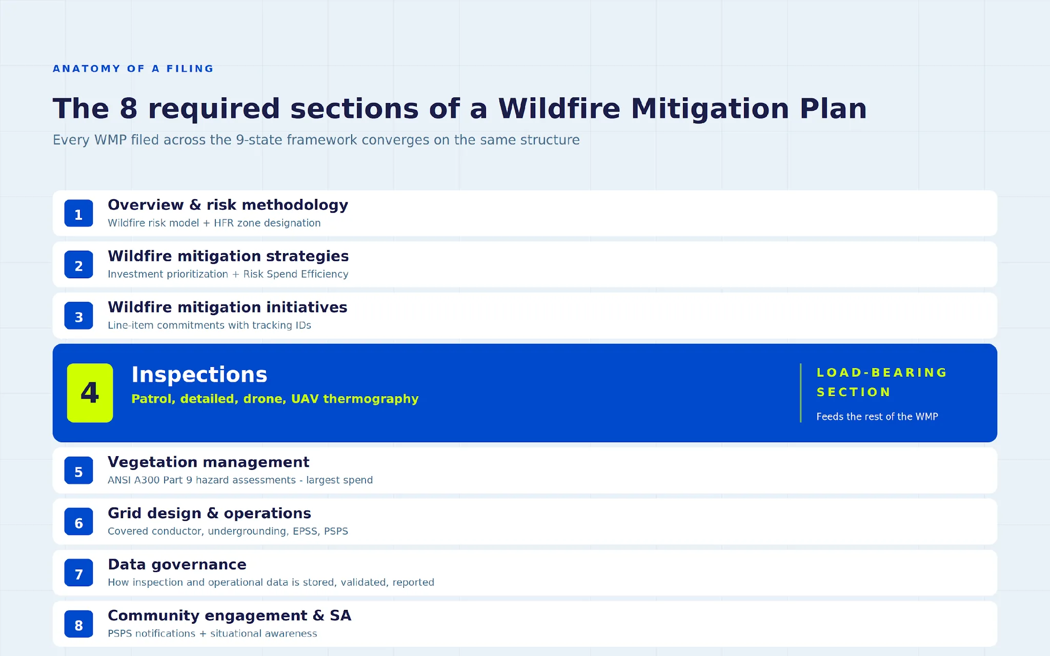The height and width of the screenshot is (656, 1050).
Task: Select the 'LOAD-BEARING SECTION' label
Action: click(x=882, y=382)
